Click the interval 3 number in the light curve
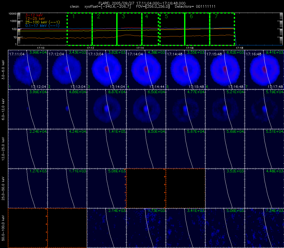The image size is (284, 248). [x=123, y=17]
